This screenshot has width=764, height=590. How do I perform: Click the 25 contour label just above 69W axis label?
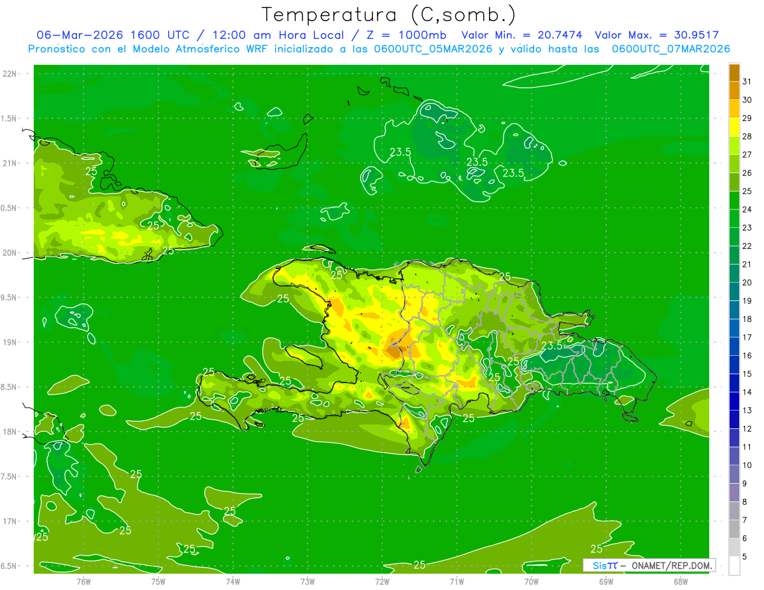[x=597, y=549]
